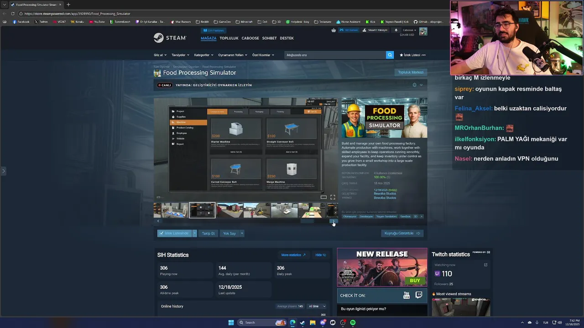Screen dimensions: 584x328
Task: Advance the thumbnail strip with the right arrow
Action: (334, 221)
